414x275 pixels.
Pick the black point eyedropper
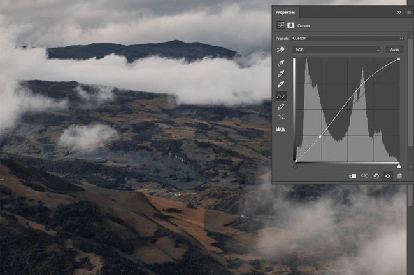[280, 64]
